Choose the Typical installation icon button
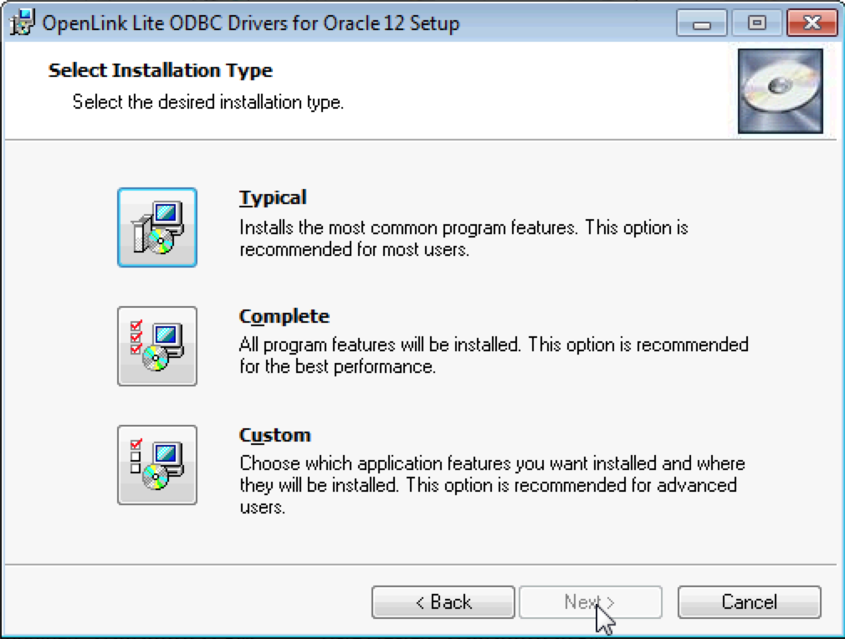The width and height of the screenshot is (845, 639). click(x=157, y=227)
